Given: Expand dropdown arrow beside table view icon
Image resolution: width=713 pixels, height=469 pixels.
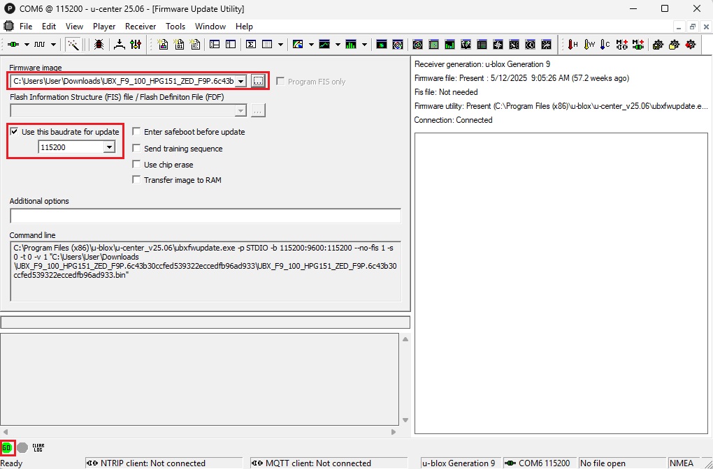Looking at the screenshot, I should (280, 45).
